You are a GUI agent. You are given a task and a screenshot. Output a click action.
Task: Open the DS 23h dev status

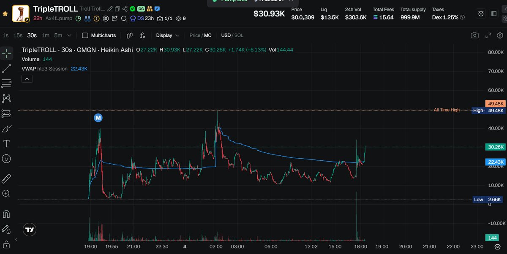click(142, 19)
